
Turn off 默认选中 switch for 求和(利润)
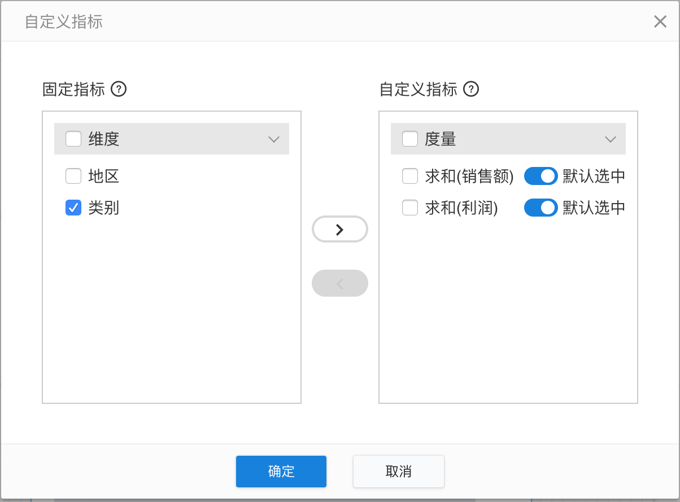540,208
